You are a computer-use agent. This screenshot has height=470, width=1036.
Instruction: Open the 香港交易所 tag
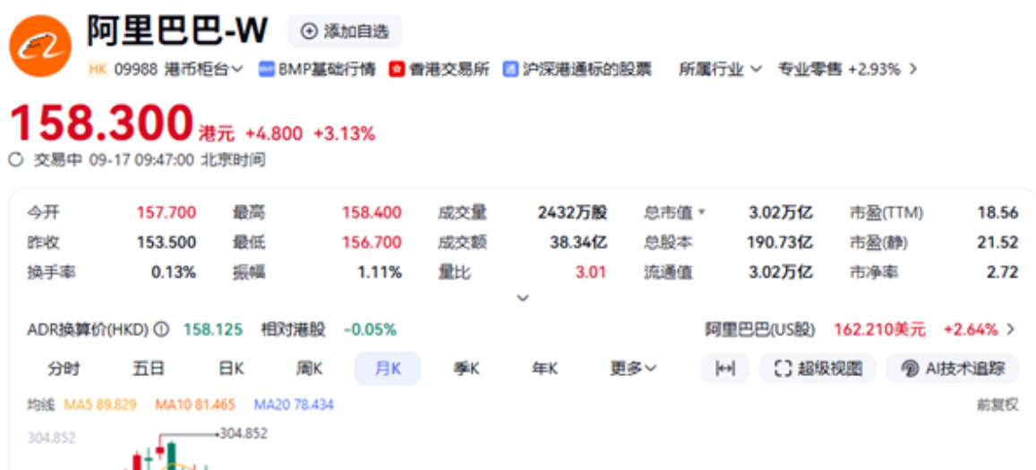coord(440,69)
